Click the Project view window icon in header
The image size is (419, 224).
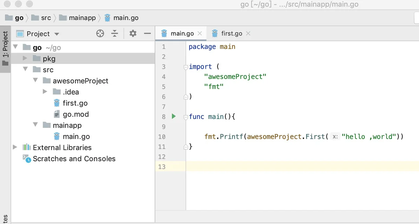20,34
